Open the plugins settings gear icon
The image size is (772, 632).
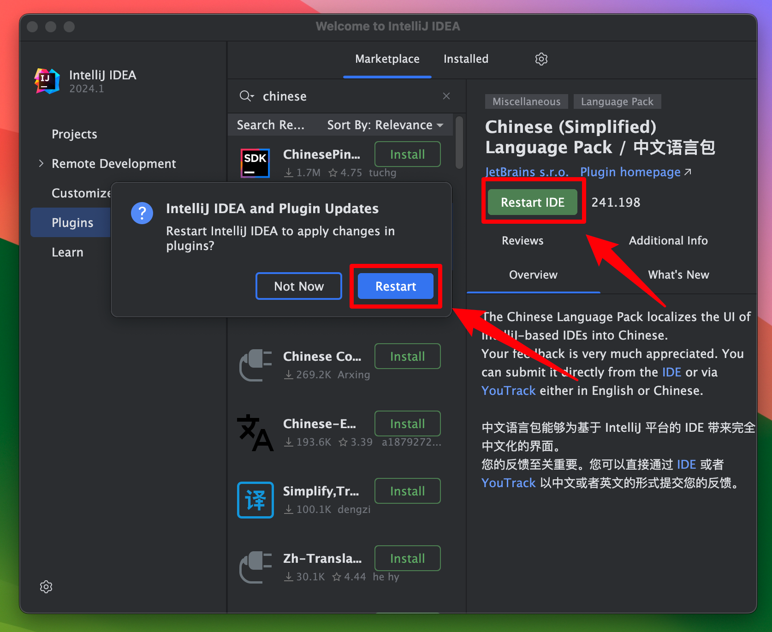point(541,59)
